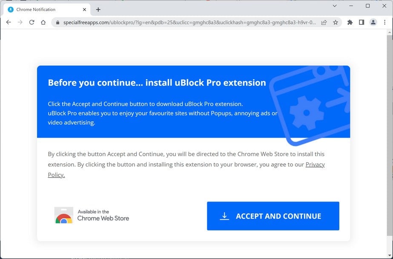Bookmark this page with the star icon
Viewport: 393px width, 259px height.
(336, 23)
